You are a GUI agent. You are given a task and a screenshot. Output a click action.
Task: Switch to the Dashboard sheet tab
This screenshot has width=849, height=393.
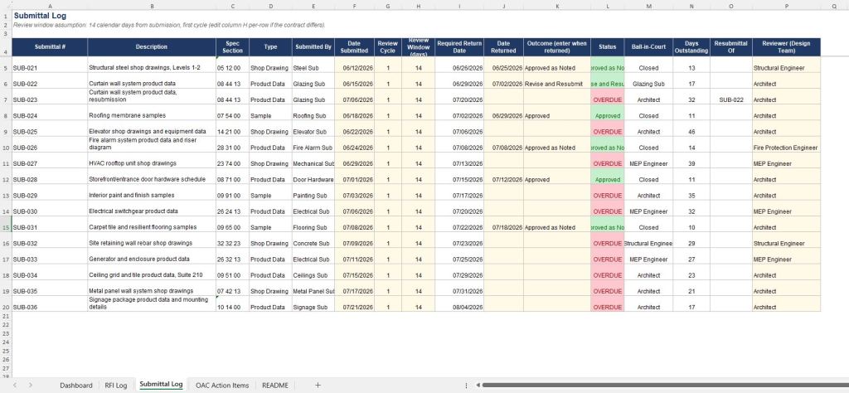pyautogui.click(x=75, y=385)
